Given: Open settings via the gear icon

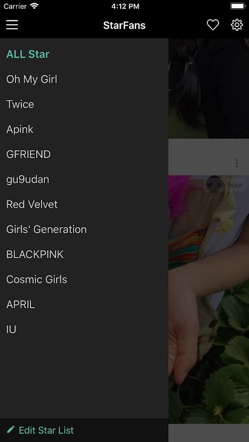Looking at the screenshot, I should (237, 25).
